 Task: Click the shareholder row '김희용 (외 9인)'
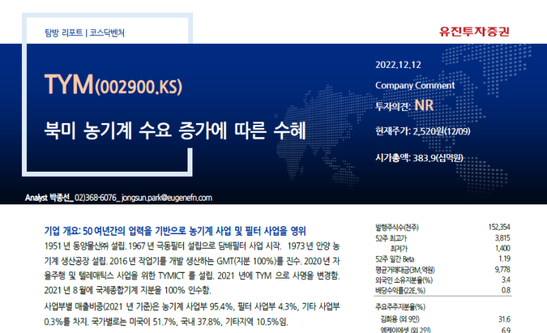400,320
